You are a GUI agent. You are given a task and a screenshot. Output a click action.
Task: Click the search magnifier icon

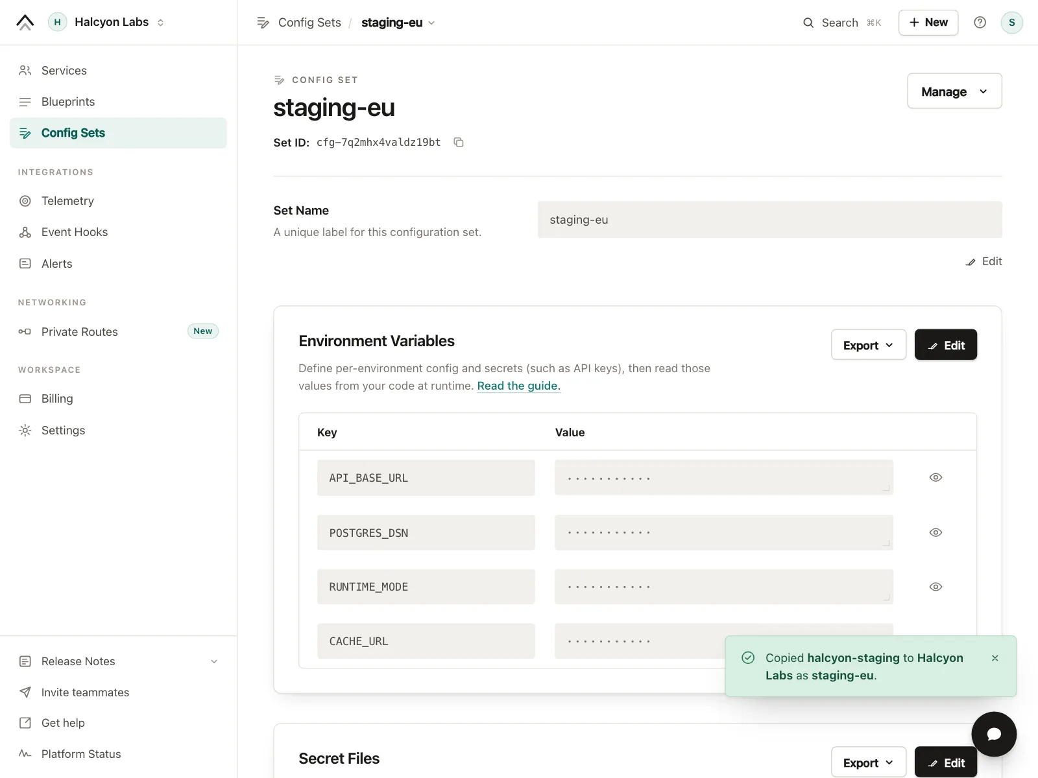coord(808,23)
